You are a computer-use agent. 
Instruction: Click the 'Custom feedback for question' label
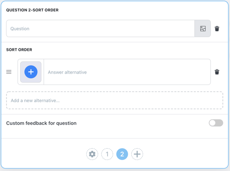pos(41,123)
